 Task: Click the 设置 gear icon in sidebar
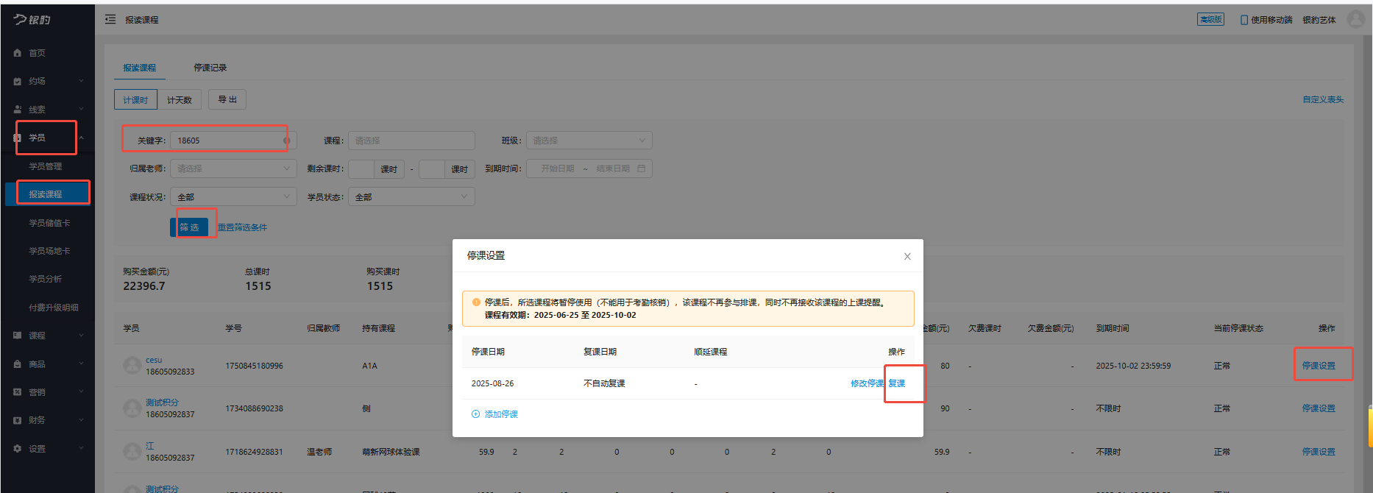pyautogui.click(x=18, y=449)
